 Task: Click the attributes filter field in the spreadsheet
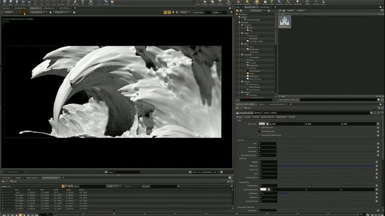(164, 186)
